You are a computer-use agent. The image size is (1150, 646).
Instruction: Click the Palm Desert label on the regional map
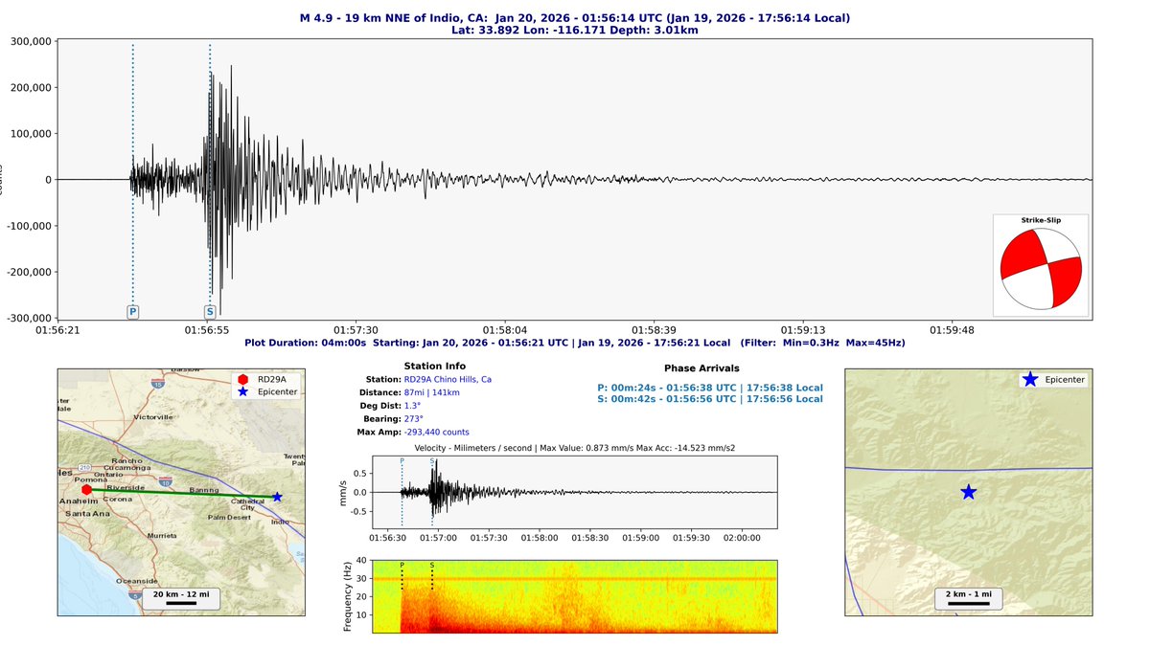pyautogui.click(x=227, y=517)
